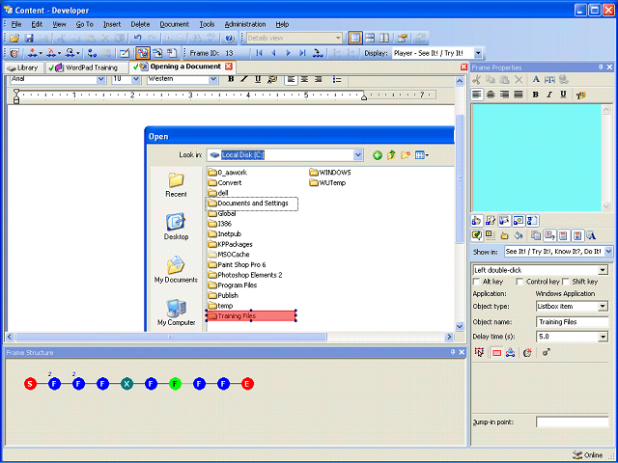618x463 pixels.
Task: Click the red action area rectangle icon
Action: (496, 353)
